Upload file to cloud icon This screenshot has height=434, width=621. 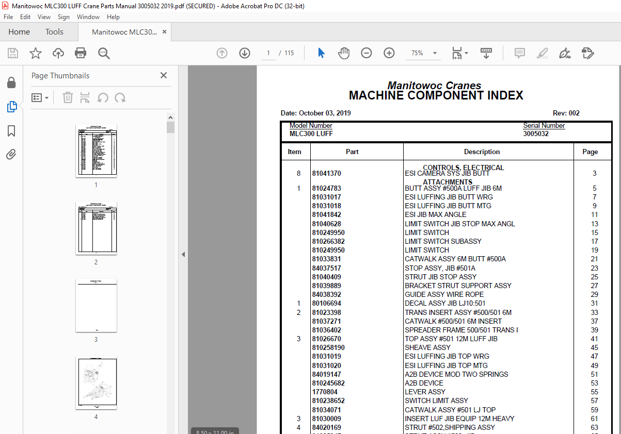pos(58,53)
